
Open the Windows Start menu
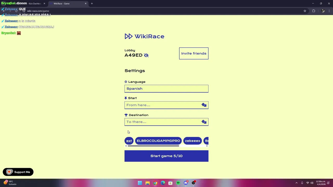tap(140, 183)
